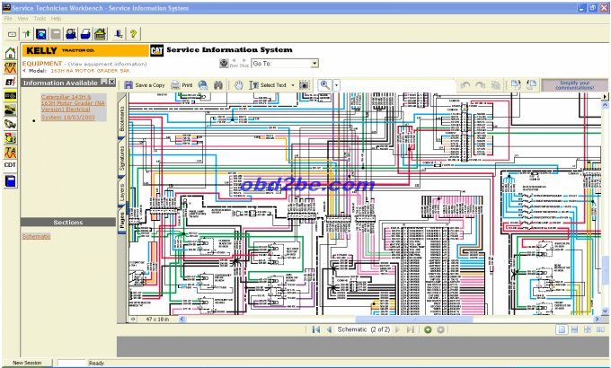Image resolution: width=611 pixels, height=368 pixels.
Task: Collapse the Model arrow before 163H
Action: click(24, 71)
